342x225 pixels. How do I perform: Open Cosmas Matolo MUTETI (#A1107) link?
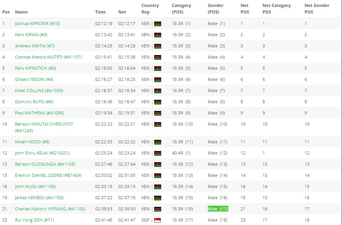pos(49,57)
